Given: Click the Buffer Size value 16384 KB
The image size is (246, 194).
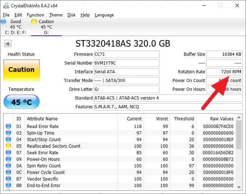Looking at the screenshot, I should click(224, 54).
